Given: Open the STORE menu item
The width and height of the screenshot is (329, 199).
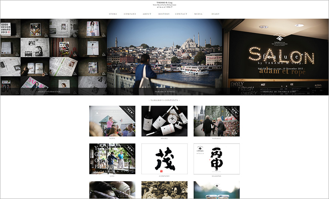Looking at the screenshot, I should point(113,14).
